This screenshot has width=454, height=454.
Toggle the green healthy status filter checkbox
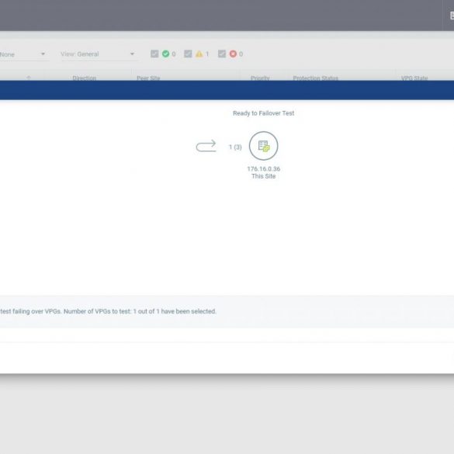[154, 54]
